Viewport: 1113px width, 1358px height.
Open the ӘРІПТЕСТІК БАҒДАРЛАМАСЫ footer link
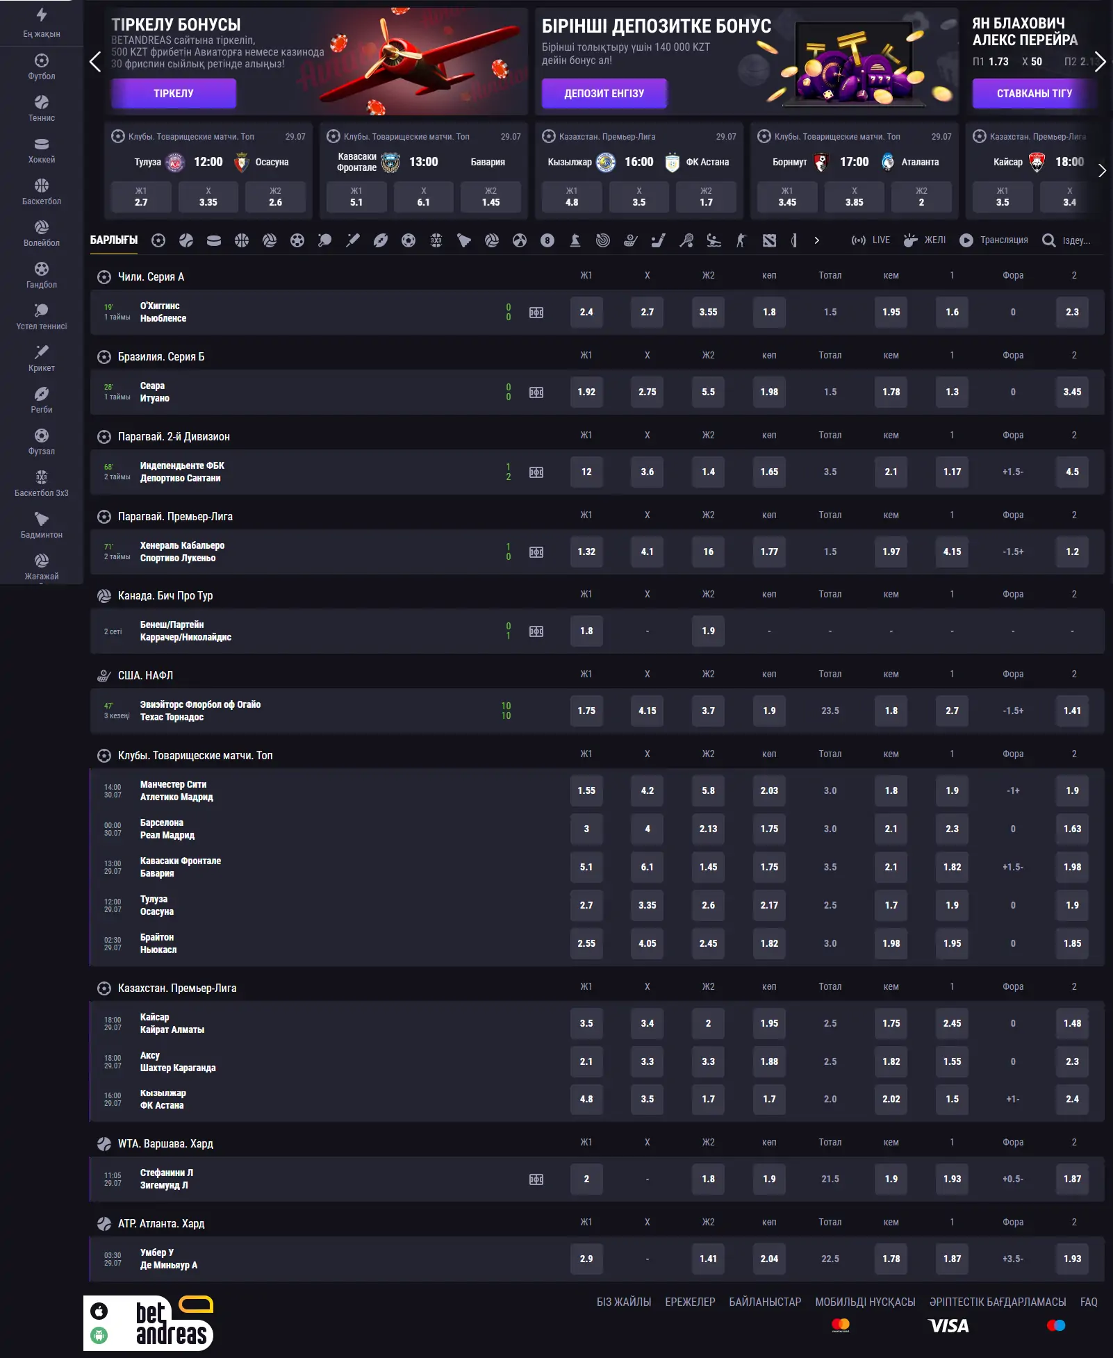tap(998, 1302)
